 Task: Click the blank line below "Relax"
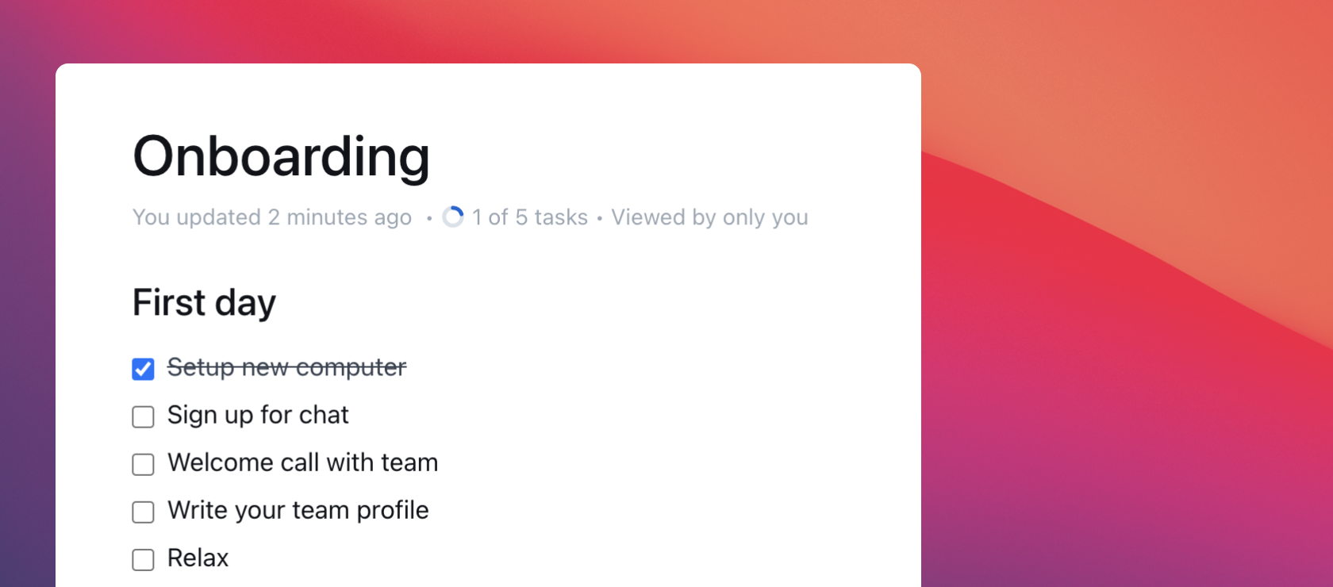click(317, 583)
